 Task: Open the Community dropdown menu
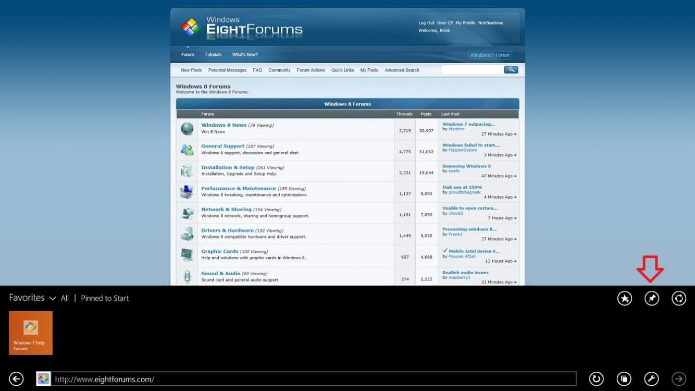pos(279,70)
